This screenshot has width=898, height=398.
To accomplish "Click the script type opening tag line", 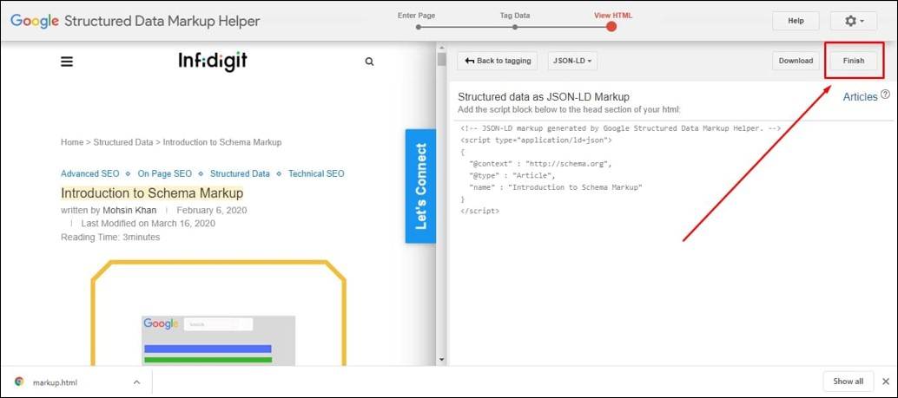I will tap(536, 140).
